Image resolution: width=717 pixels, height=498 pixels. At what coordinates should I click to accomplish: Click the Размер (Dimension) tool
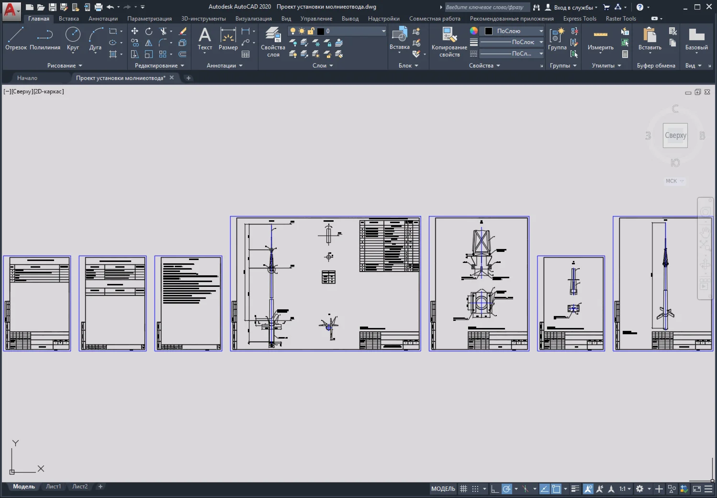(x=228, y=38)
